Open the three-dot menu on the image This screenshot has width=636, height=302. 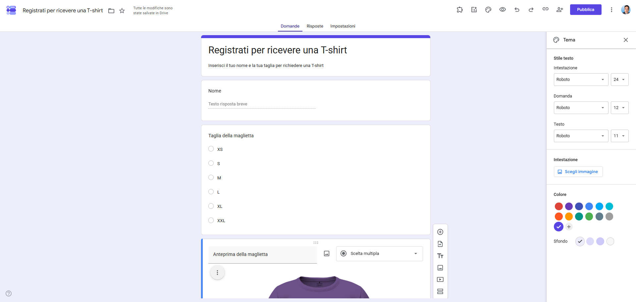(217, 272)
